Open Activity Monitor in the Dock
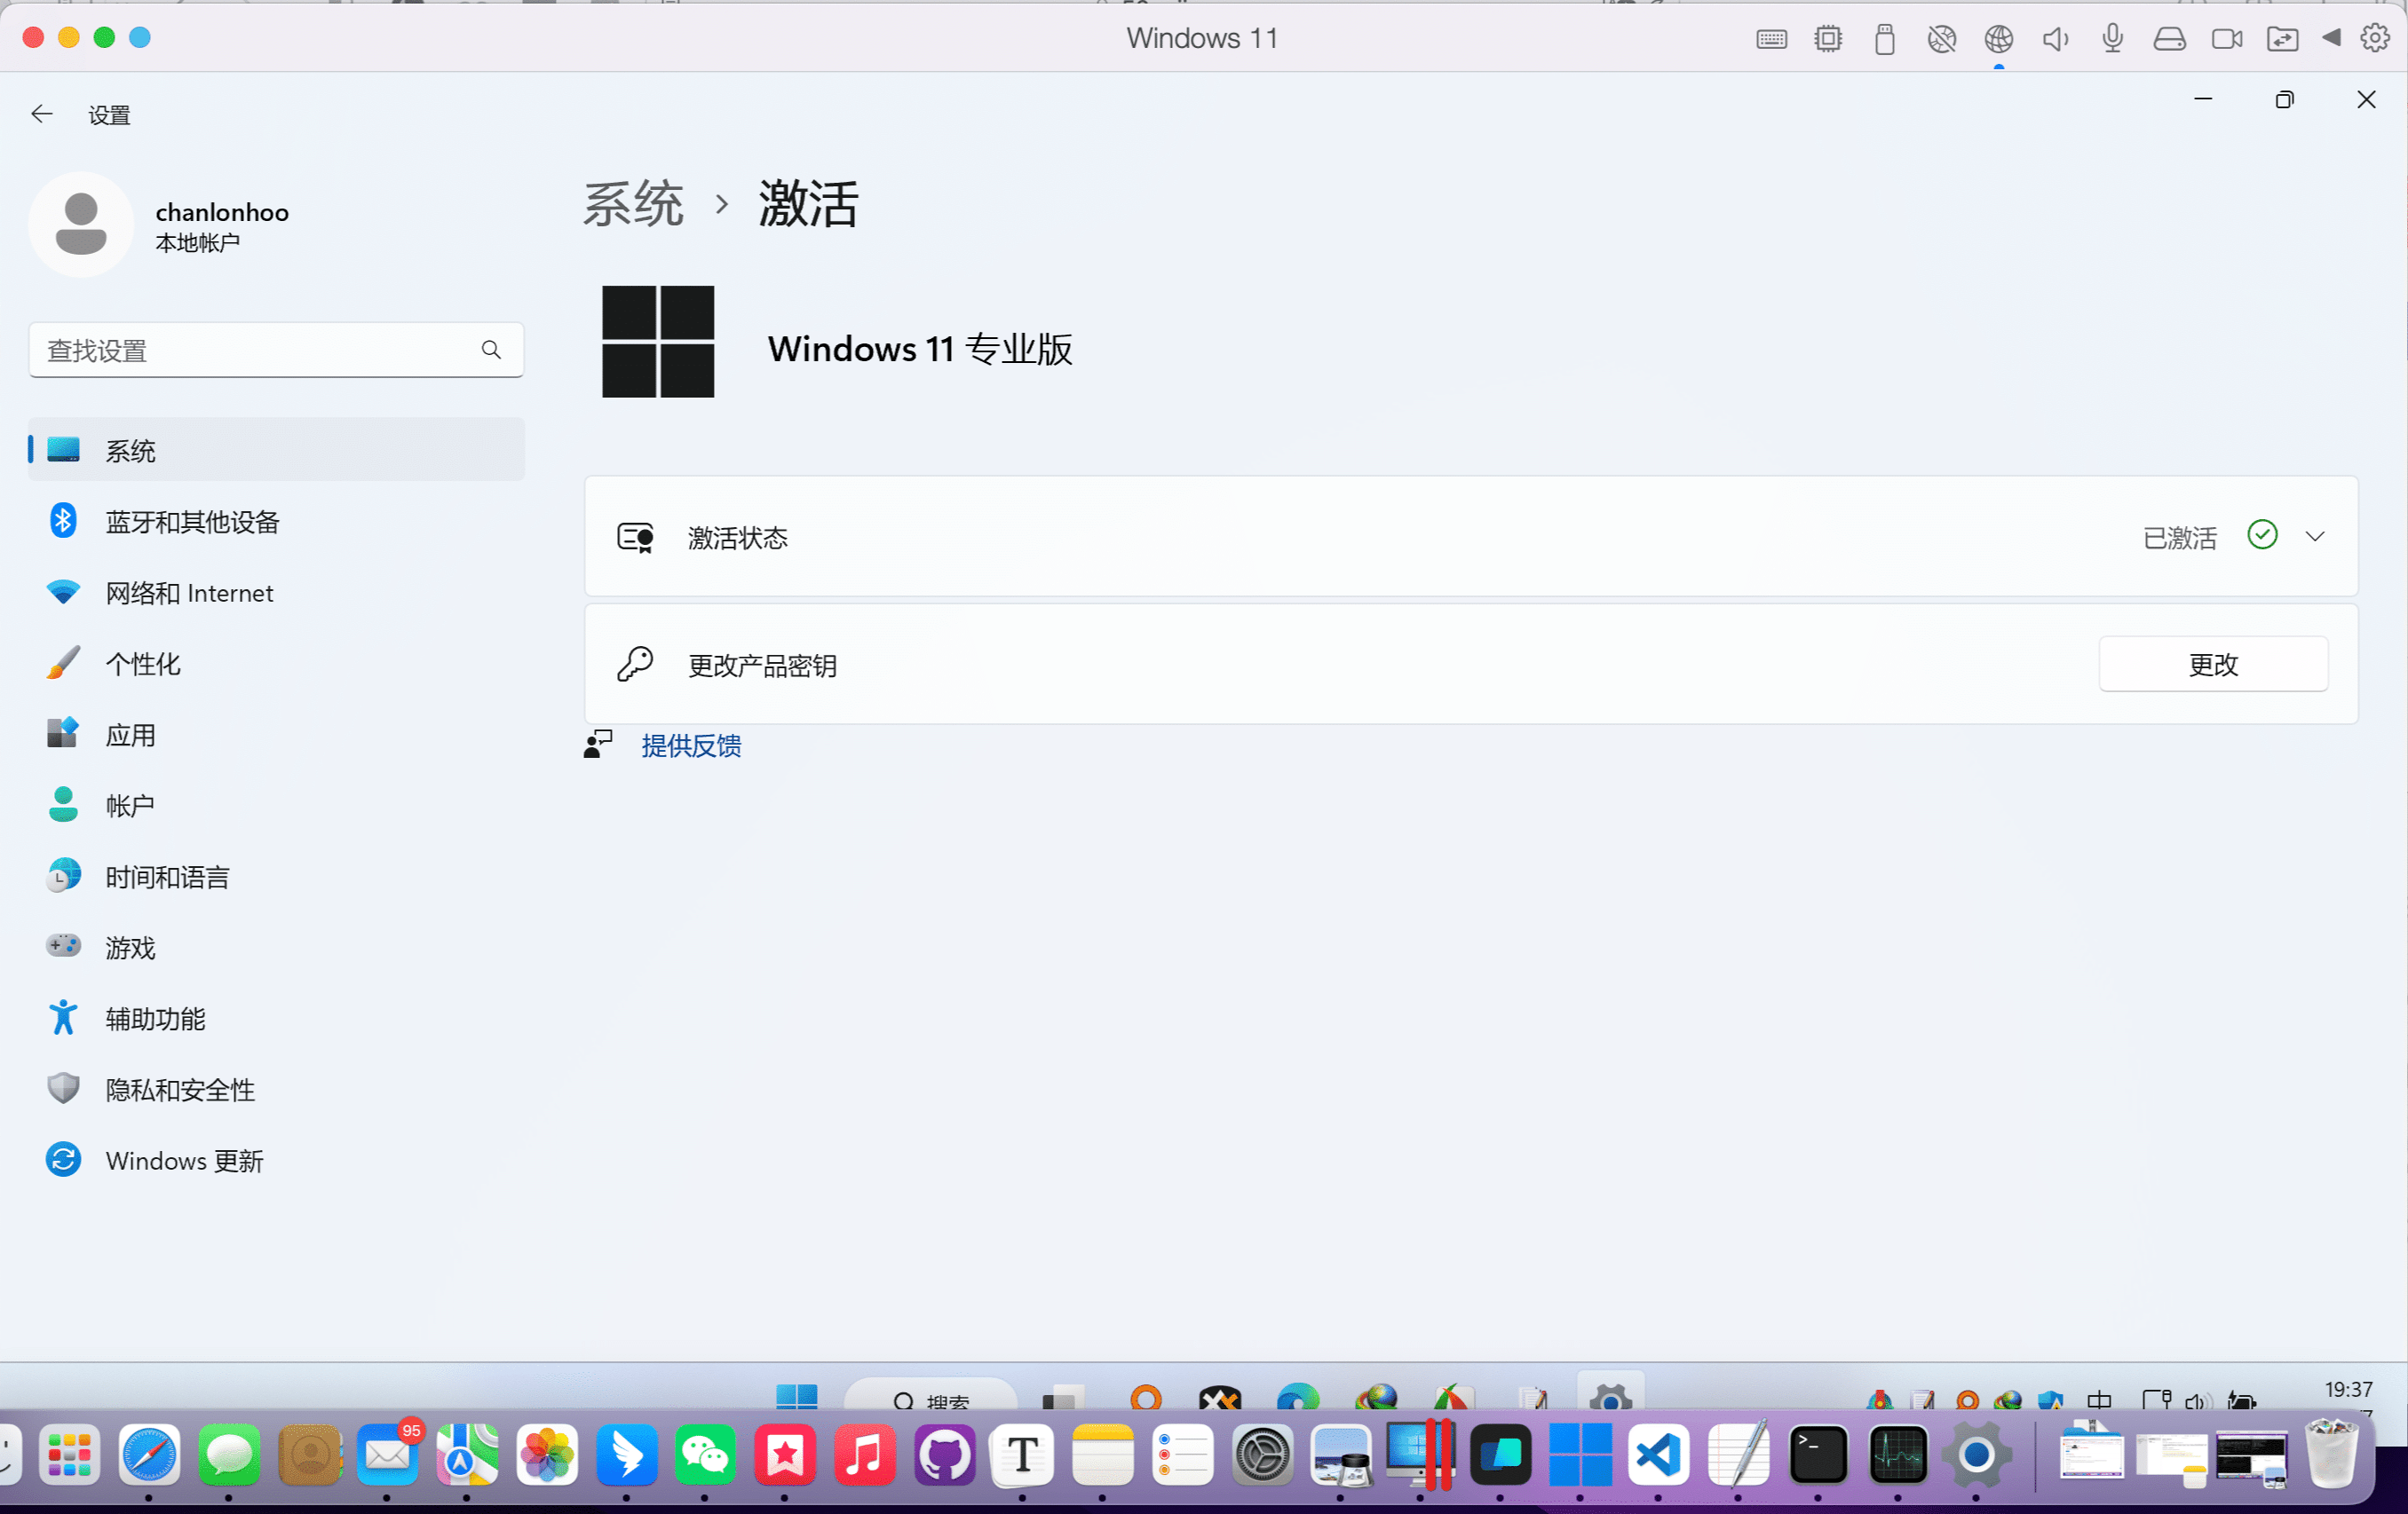2408x1514 pixels. point(1898,1454)
